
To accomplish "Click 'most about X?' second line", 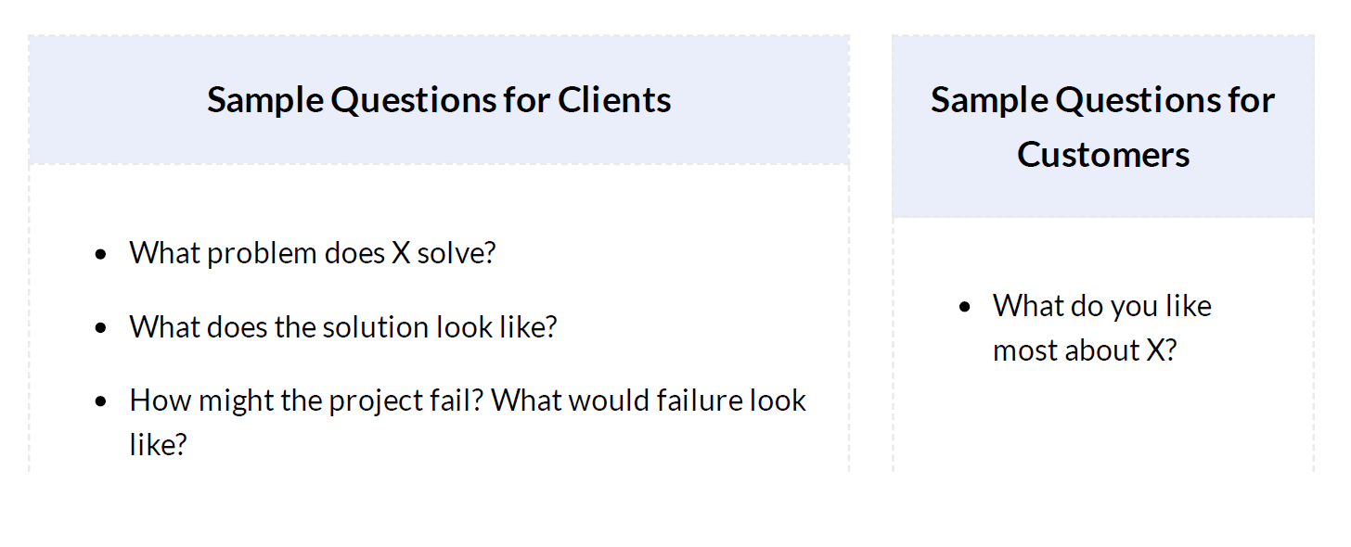I will 1085,350.
